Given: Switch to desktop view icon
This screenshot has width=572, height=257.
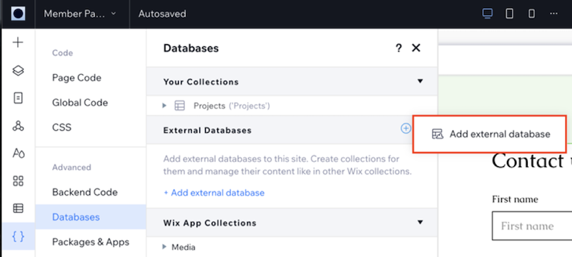Looking at the screenshot, I should (x=488, y=14).
